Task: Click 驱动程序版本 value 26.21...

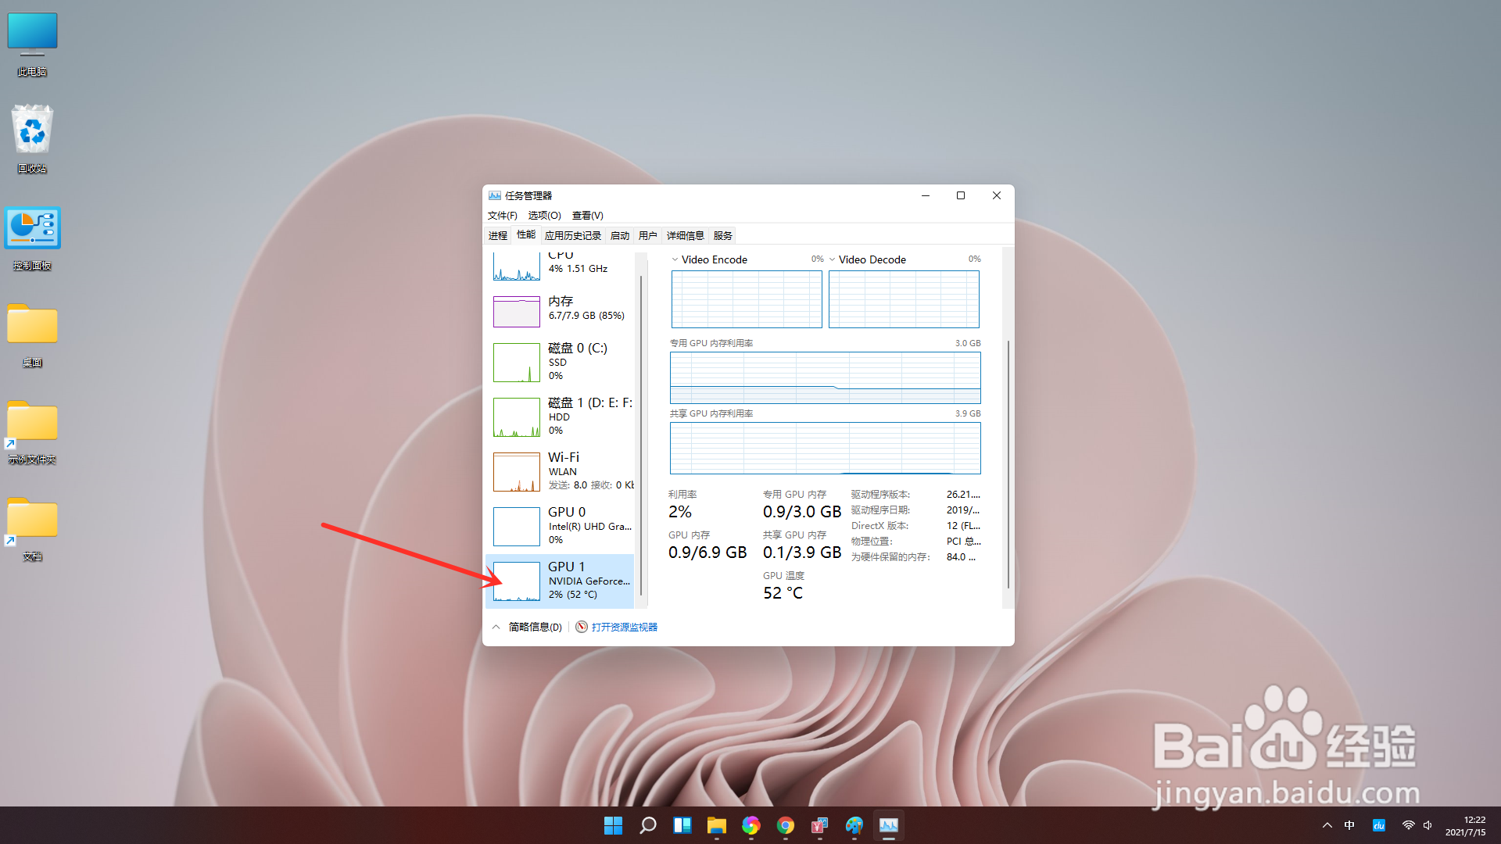Action: click(963, 495)
